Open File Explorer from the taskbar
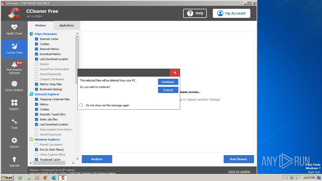This screenshot has width=322, height=181. click(28, 178)
